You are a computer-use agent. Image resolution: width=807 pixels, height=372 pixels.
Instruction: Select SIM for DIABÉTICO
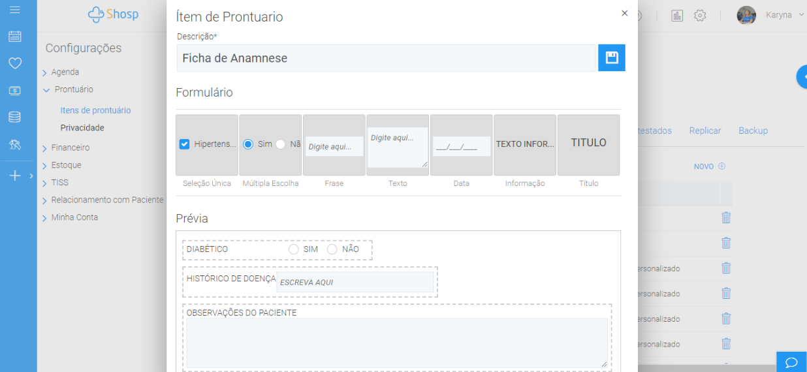tap(294, 249)
